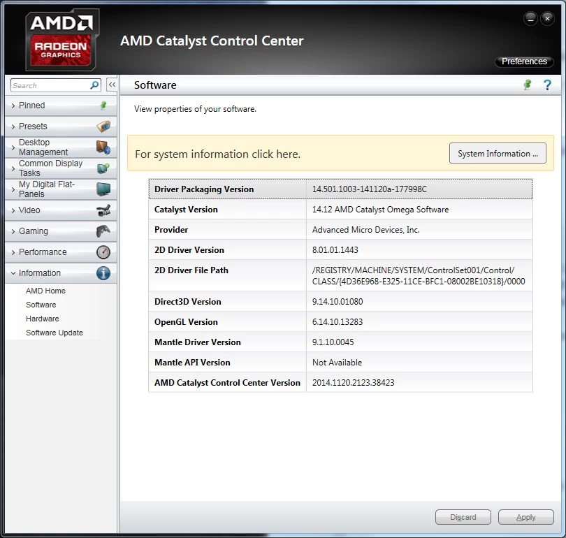This screenshot has width=566, height=538.
Task: Click the Discard button
Action: (463, 517)
